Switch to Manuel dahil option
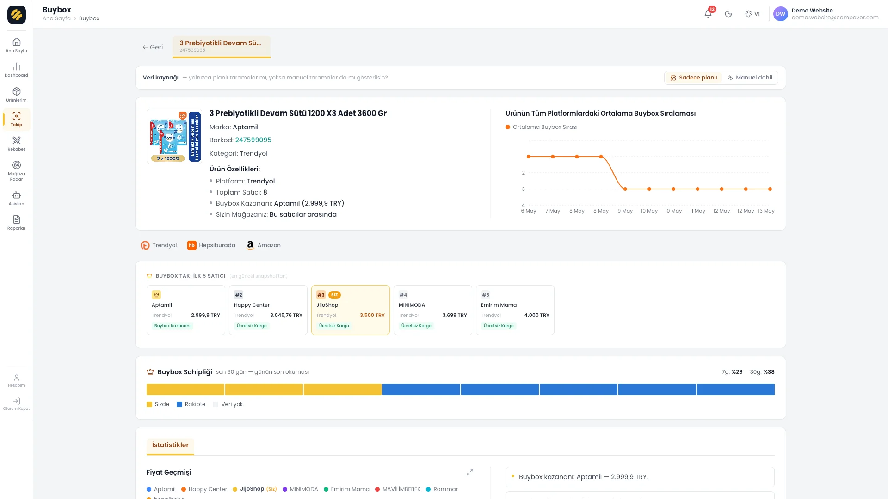The image size is (888, 499). pos(750,78)
